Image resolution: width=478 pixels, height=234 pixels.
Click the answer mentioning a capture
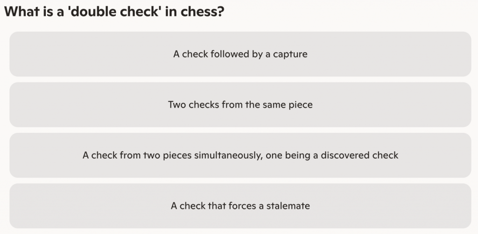(240, 54)
